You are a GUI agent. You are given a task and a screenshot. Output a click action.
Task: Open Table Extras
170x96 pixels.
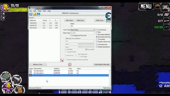pyautogui.click(x=107, y=88)
